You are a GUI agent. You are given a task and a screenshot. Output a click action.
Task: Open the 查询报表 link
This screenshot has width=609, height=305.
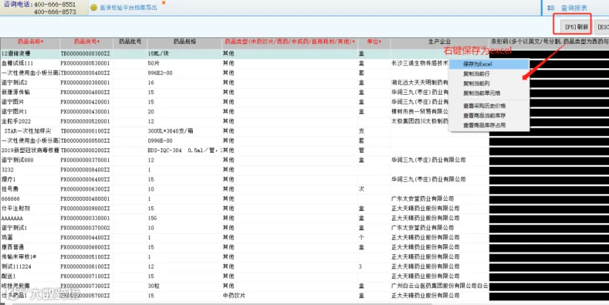coord(574,7)
